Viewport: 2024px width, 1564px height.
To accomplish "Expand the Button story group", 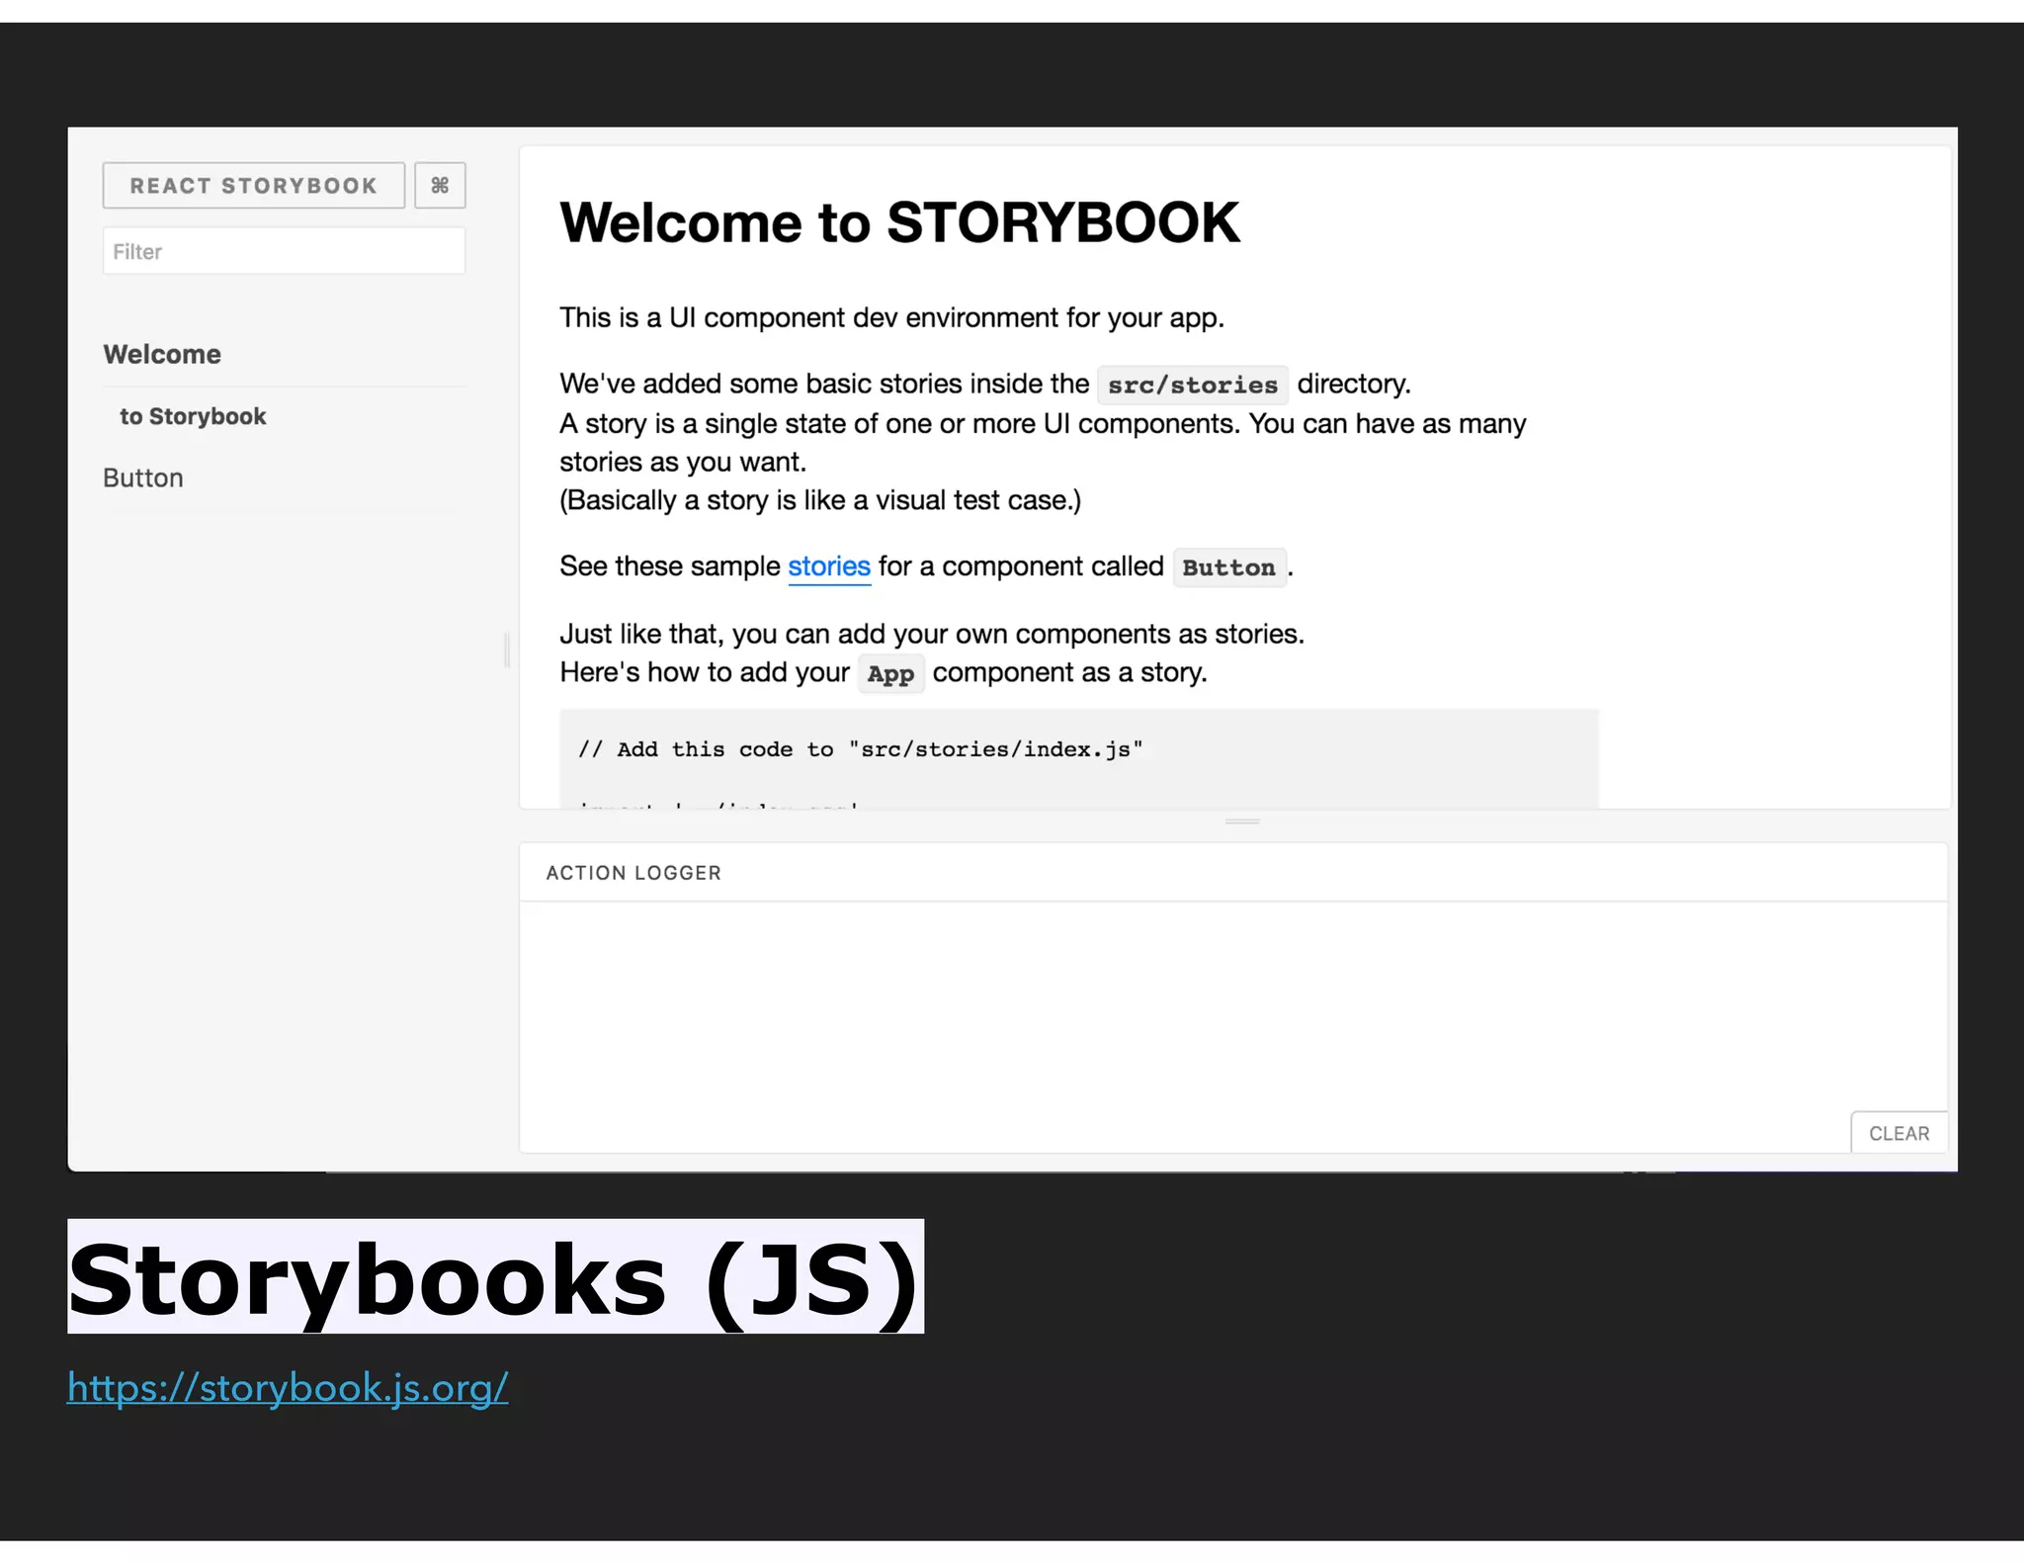I will pyautogui.click(x=143, y=478).
